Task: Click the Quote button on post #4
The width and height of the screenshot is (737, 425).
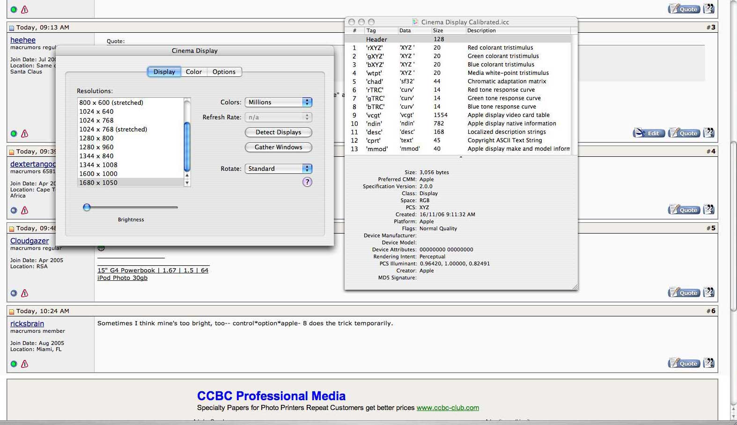Action: click(684, 210)
